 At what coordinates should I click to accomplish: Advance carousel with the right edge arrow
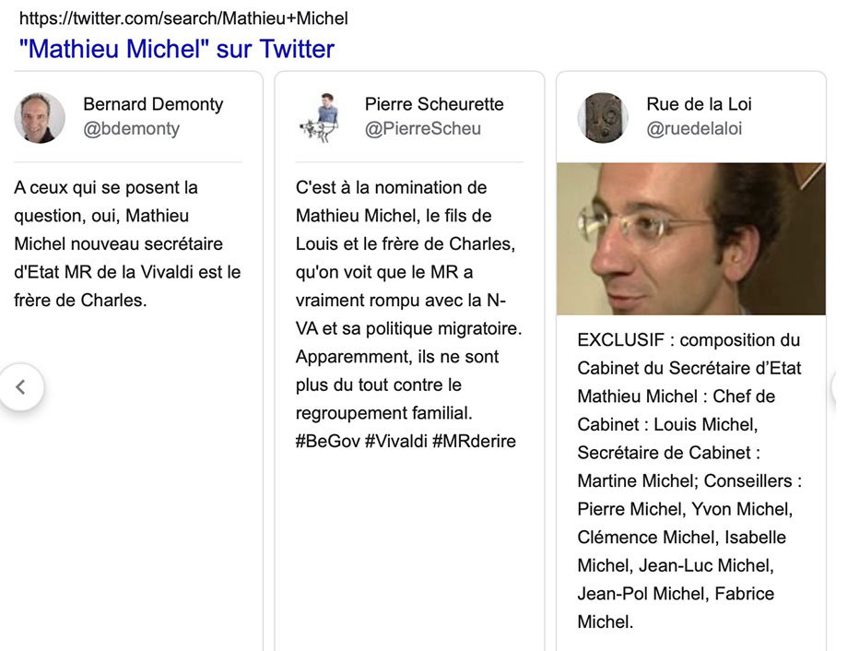[846, 387]
